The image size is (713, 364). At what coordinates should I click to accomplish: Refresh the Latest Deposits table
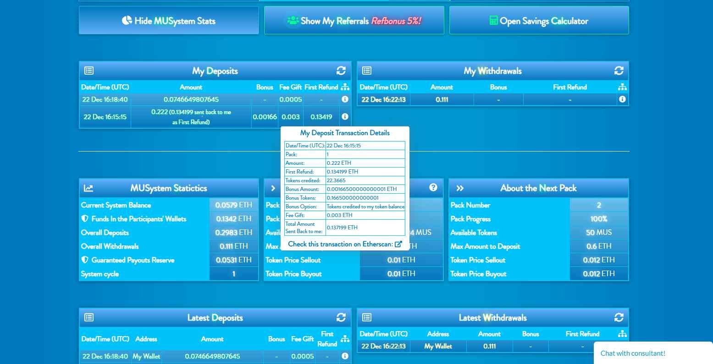click(x=341, y=317)
